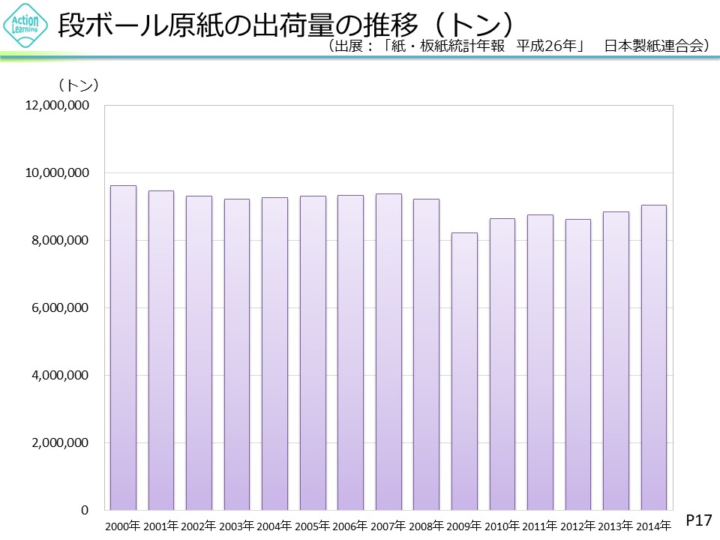Click the (トン) unit label above the axis
Image resolution: width=720 pixels, height=540 pixels.
tap(79, 85)
